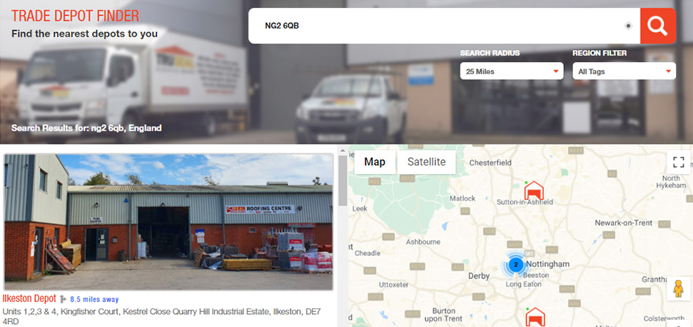Click the blue cluster marker showing 2

[x=515, y=265]
